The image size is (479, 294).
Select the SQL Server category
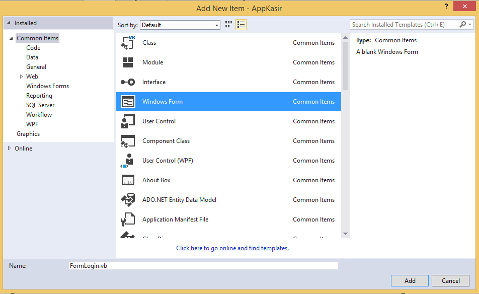(40, 105)
